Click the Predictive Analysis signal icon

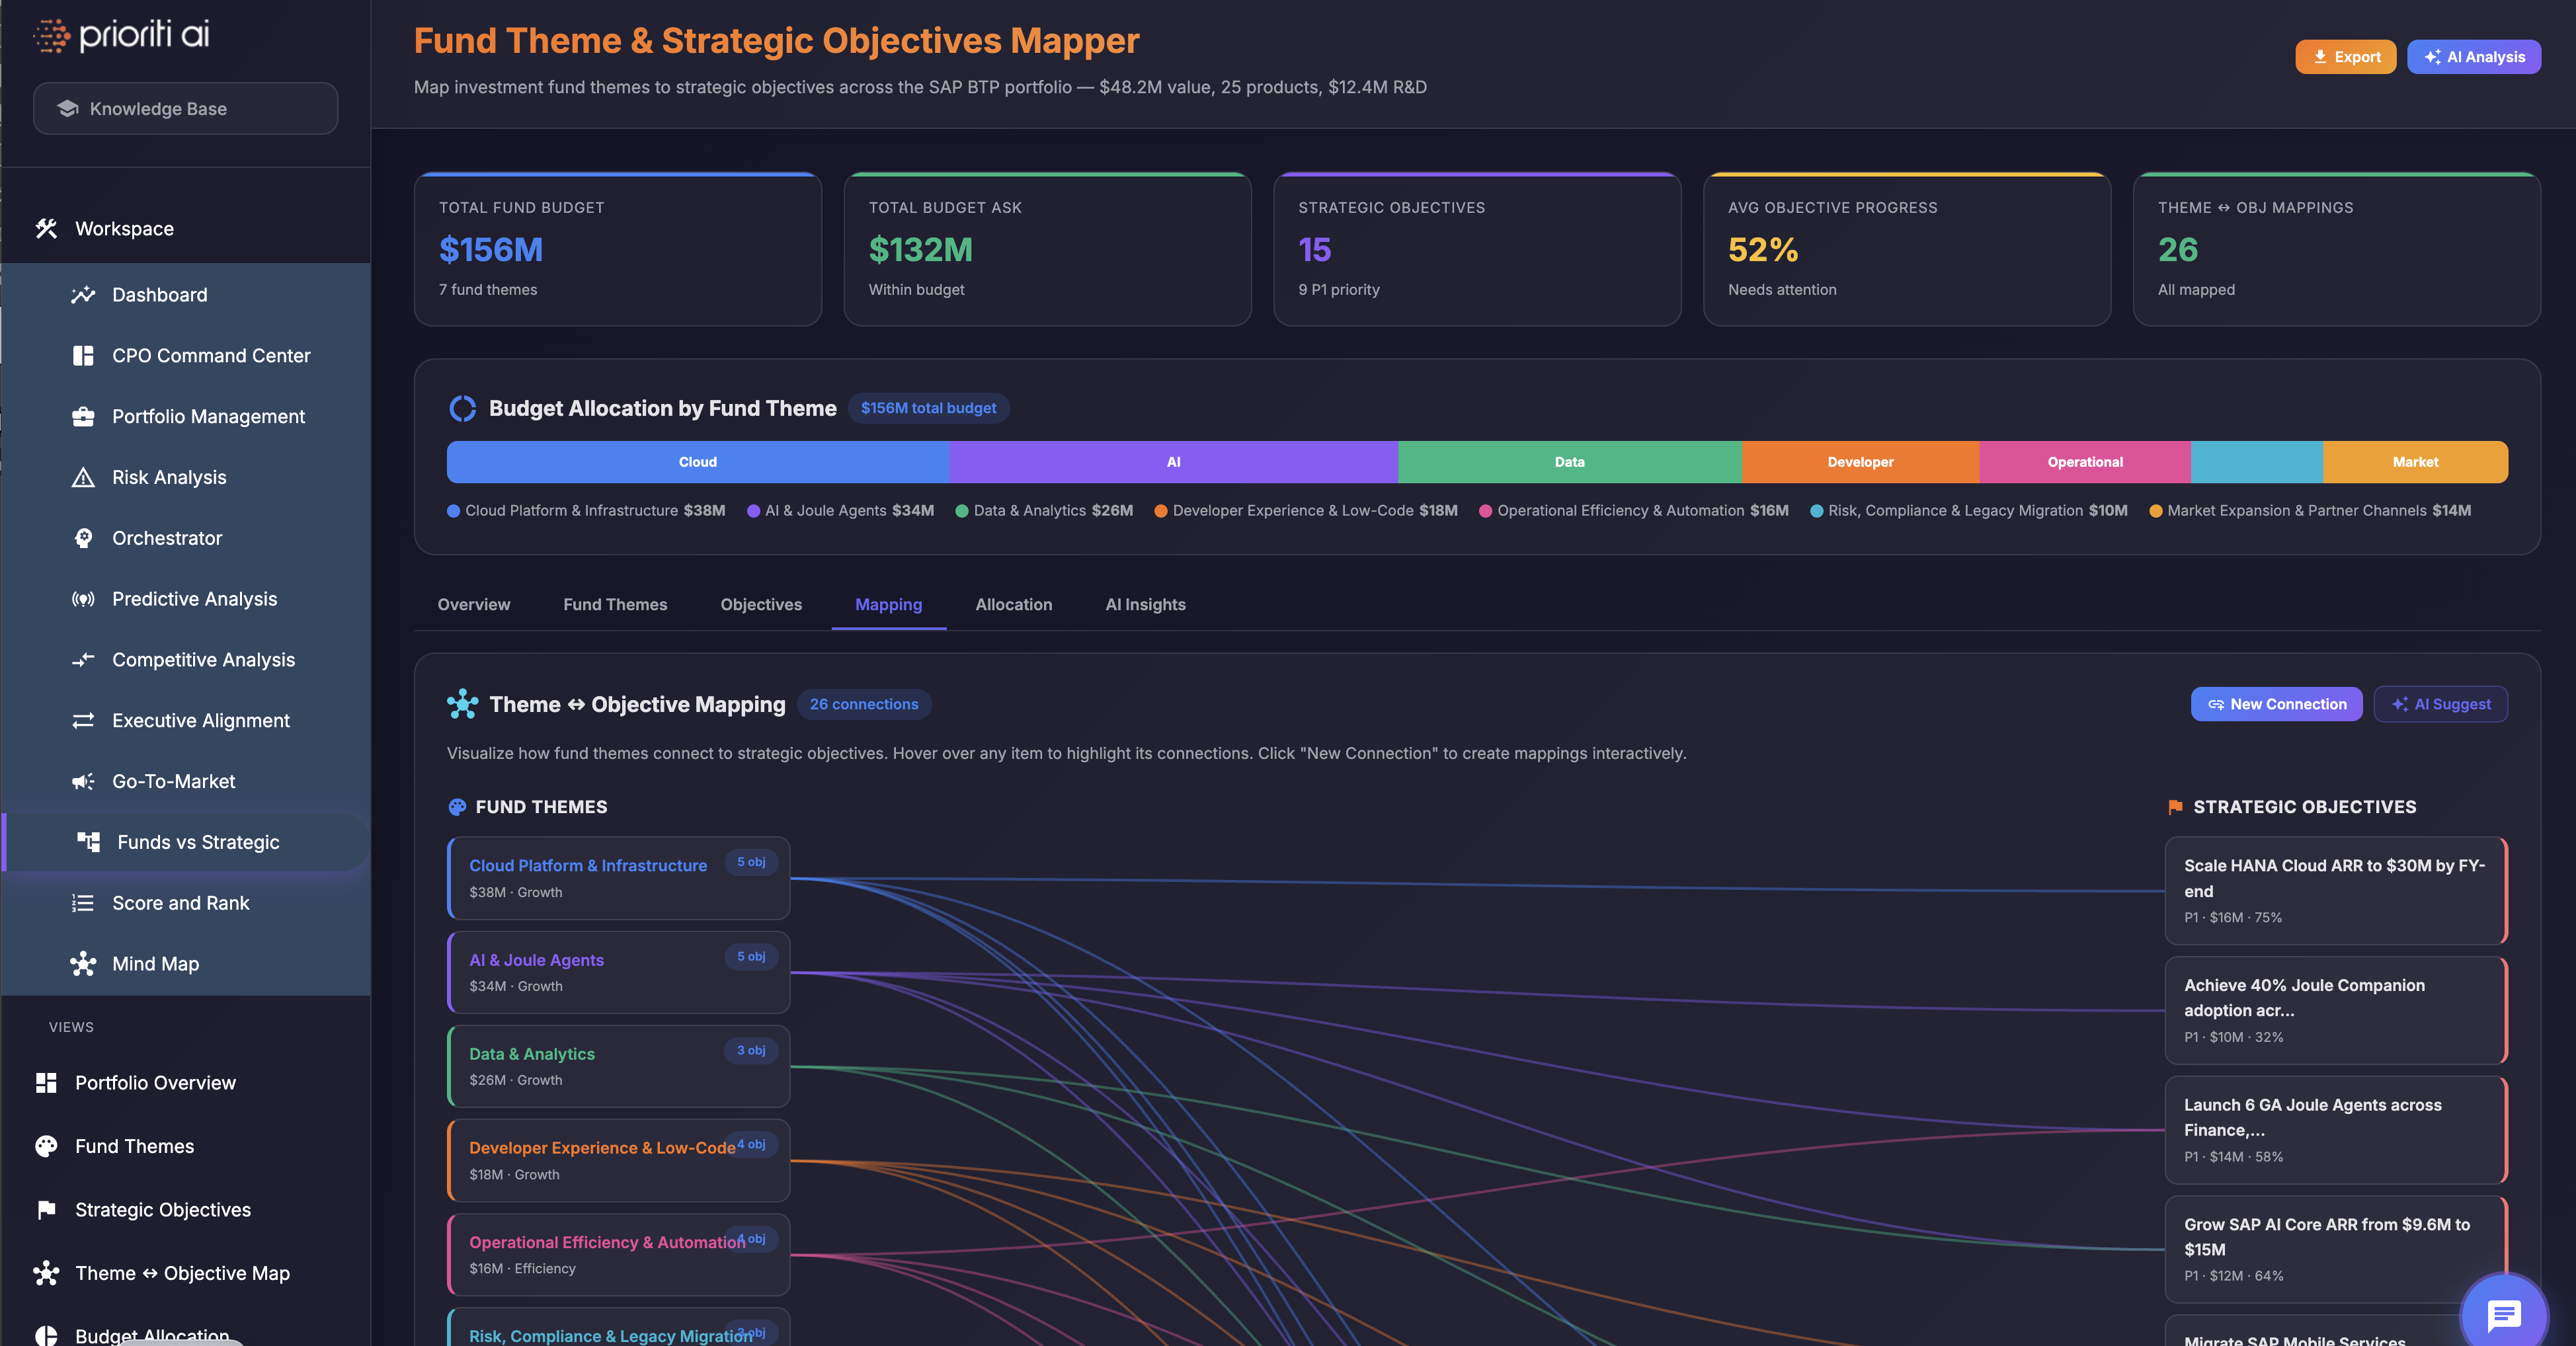click(x=83, y=599)
